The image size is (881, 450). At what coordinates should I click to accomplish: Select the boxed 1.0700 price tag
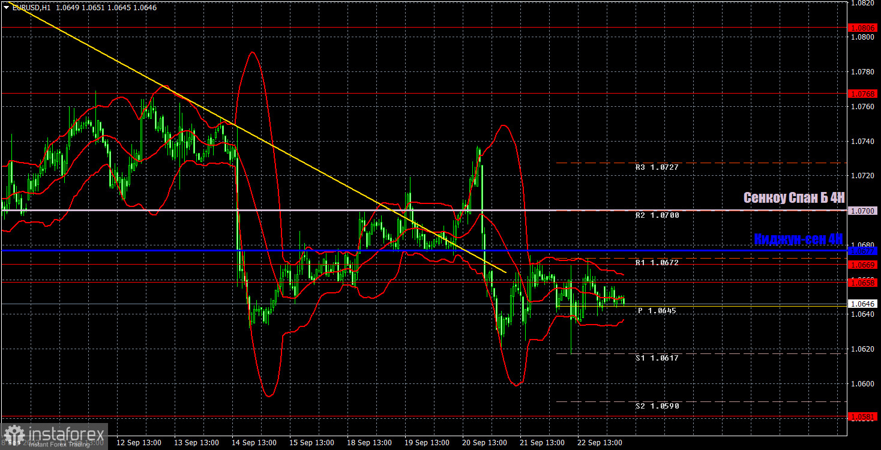tap(863, 211)
